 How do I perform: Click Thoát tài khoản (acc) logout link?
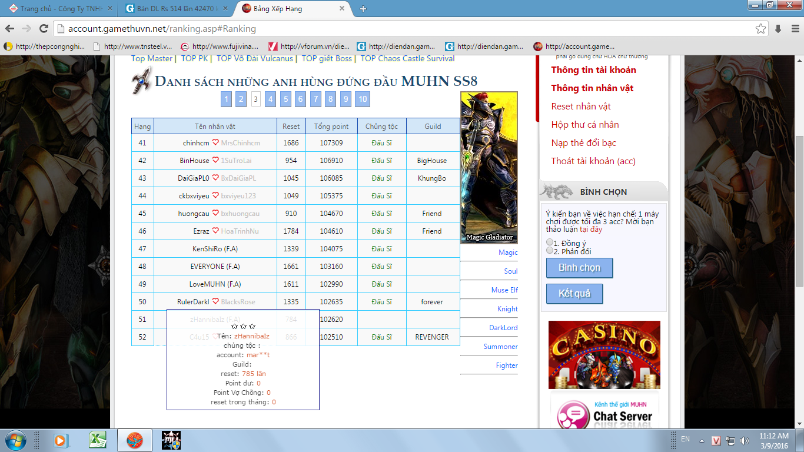[593, 161]
